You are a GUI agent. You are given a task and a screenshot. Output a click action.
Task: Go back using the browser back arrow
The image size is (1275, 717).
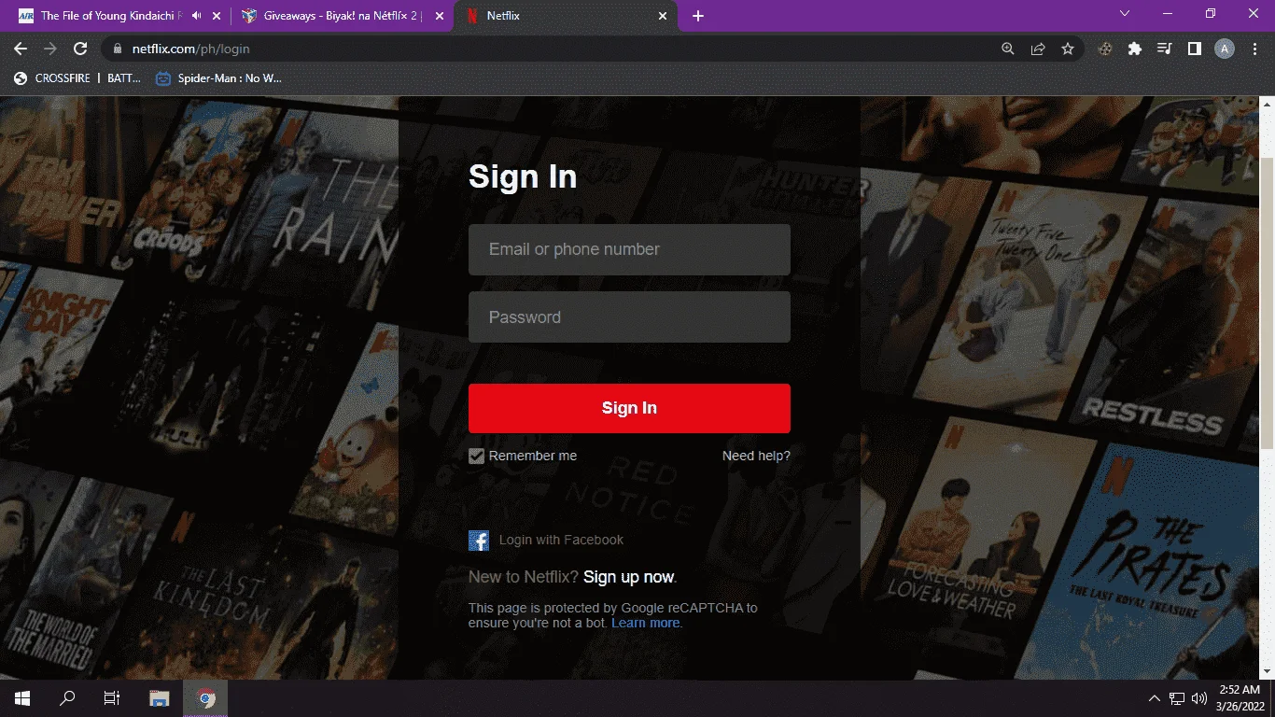(x=21, y=49)
